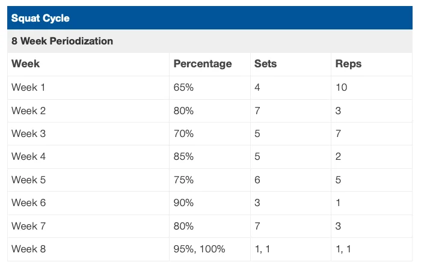Image resolution: width=424 pixels, height=271 pixels.
Task: Click the Sets column header
Action: pos(265,64)
